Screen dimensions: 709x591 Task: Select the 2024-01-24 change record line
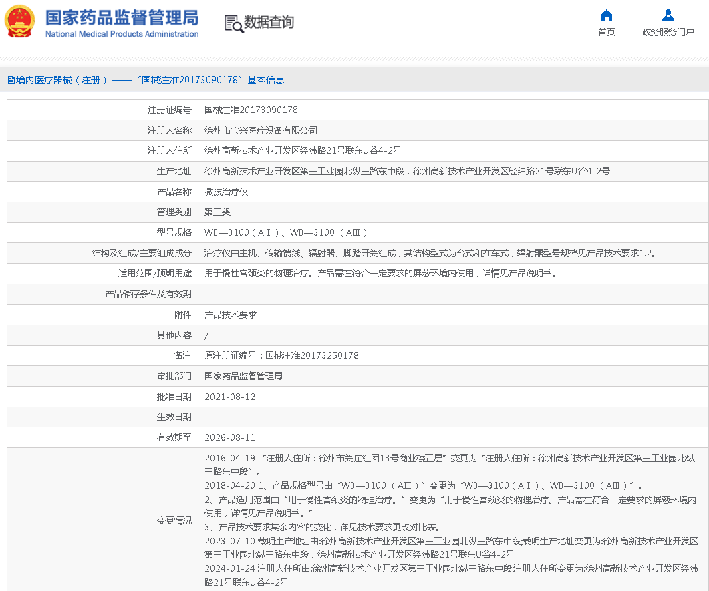pyautogui.click(x=451, y=575)
